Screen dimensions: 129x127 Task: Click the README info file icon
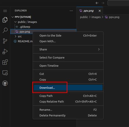[x=15, y=41]
